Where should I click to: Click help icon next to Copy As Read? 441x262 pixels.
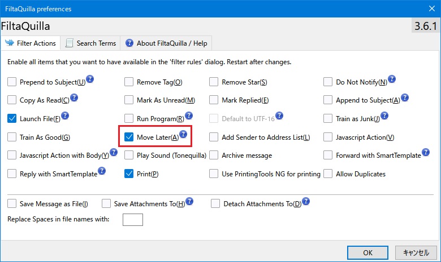tap(73, 97)
